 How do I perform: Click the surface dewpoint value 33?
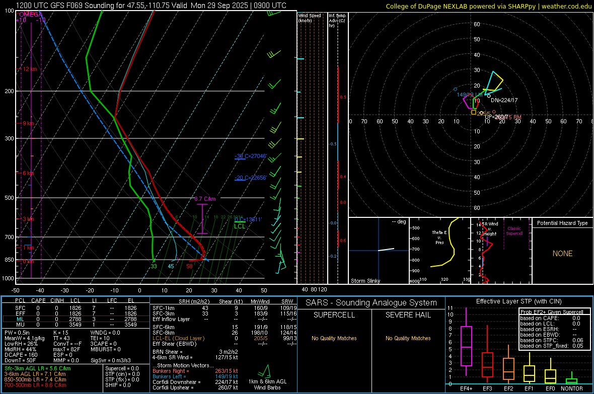(x=154, y=266)
